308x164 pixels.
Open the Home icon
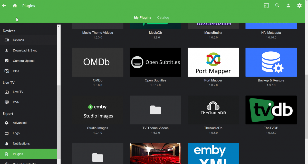tap(15, 5)
